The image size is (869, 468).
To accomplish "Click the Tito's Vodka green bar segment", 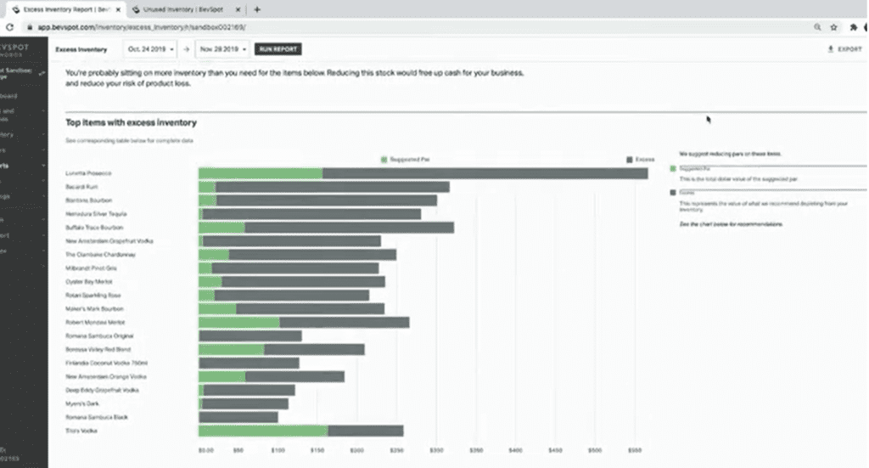I will coord(263,431).
